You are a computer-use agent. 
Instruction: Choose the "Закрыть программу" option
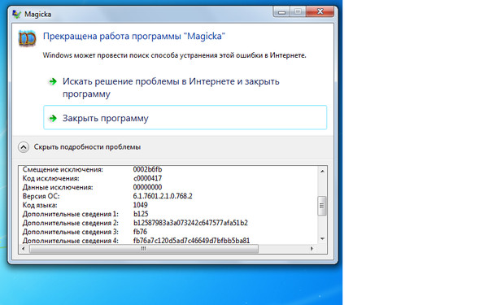coord(185,117)
